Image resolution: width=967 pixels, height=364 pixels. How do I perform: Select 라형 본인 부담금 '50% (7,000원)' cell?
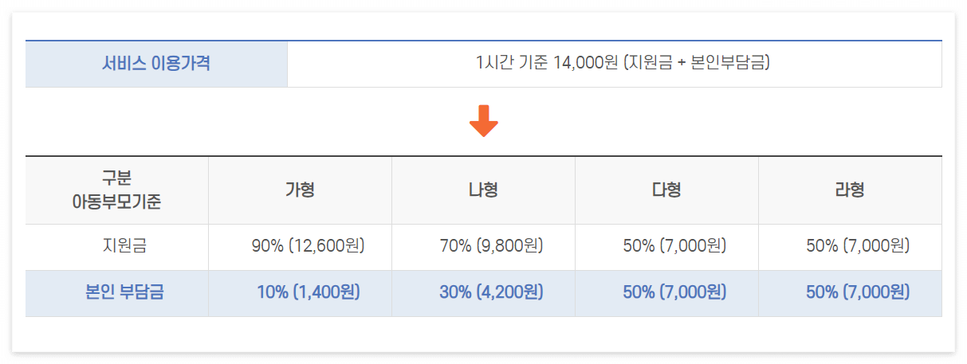point(851,293)
